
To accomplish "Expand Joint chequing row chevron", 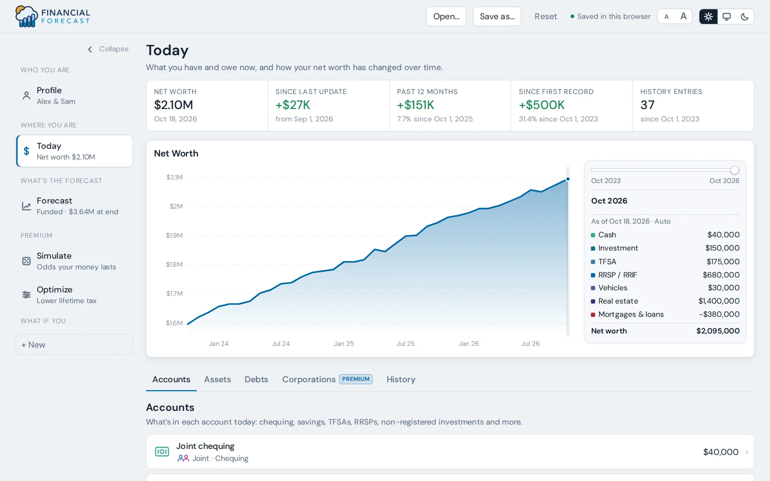I will (x=747, y=452).
